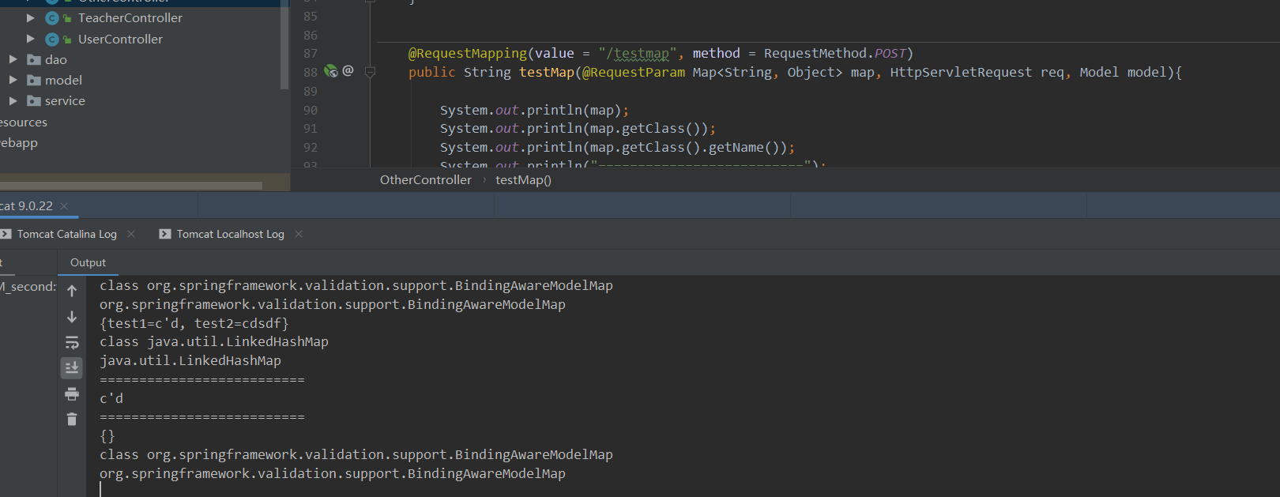This screenshot has height=497, width=1280.
Task: Expand the service folder arrow
Action: click(x=13, y=100)
